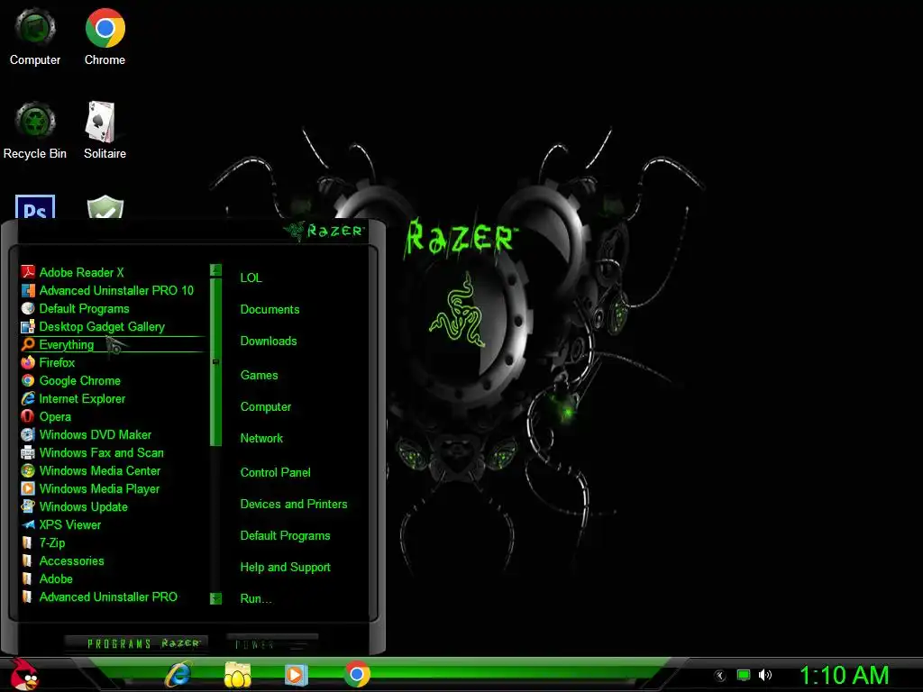Click the network monitor tray icon
The height and width of the screenshot is (692, 923).
coord(744,675)
